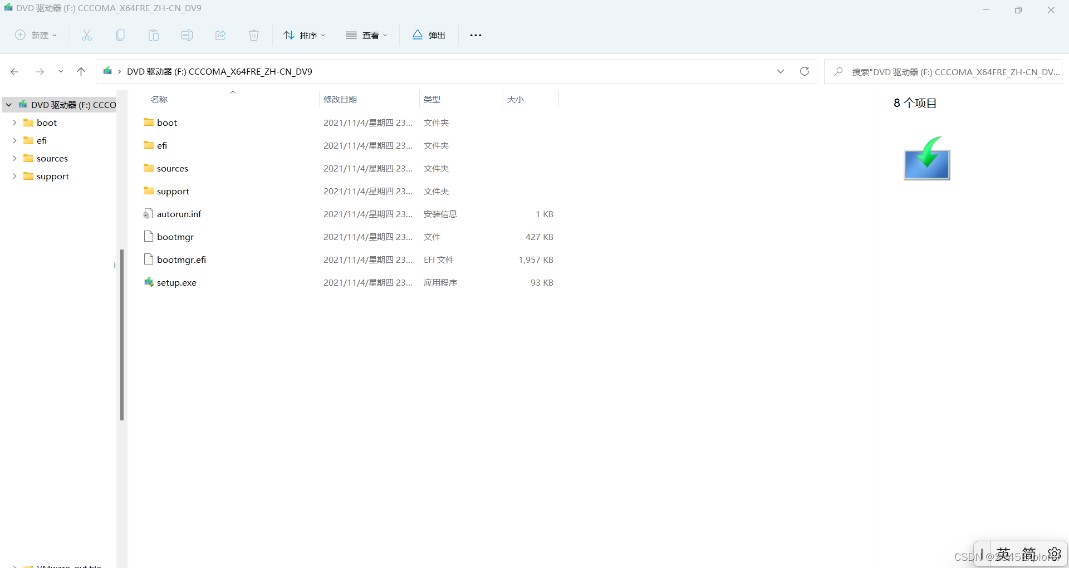Open the View layout menu
1069x568 pixels.
tap(366, 35)
